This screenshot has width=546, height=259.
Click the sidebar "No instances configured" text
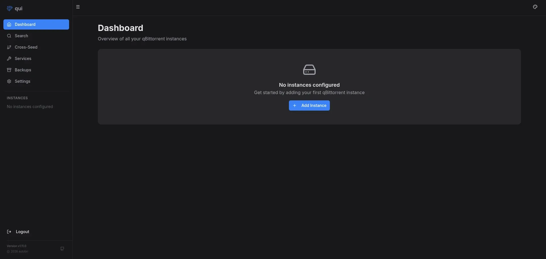(x=30, y=107)
